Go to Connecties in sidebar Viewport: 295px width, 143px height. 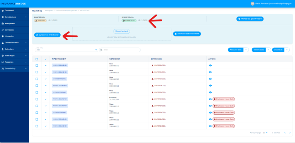(x=14, y=30)
